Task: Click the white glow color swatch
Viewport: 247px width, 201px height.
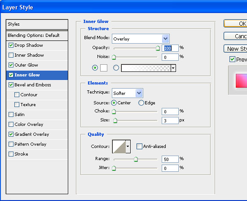Action: (x=104, y=68)
